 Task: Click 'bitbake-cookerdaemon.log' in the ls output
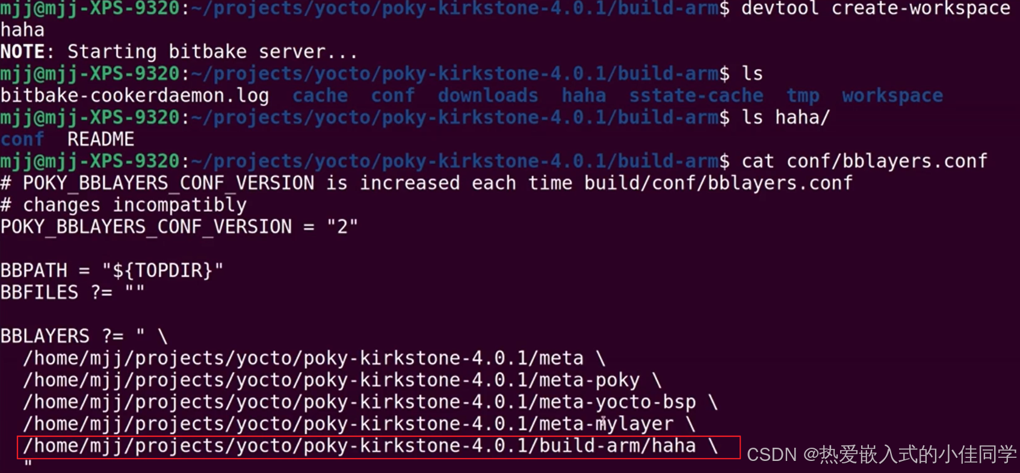pyautogui.click(x=135, y=96)
